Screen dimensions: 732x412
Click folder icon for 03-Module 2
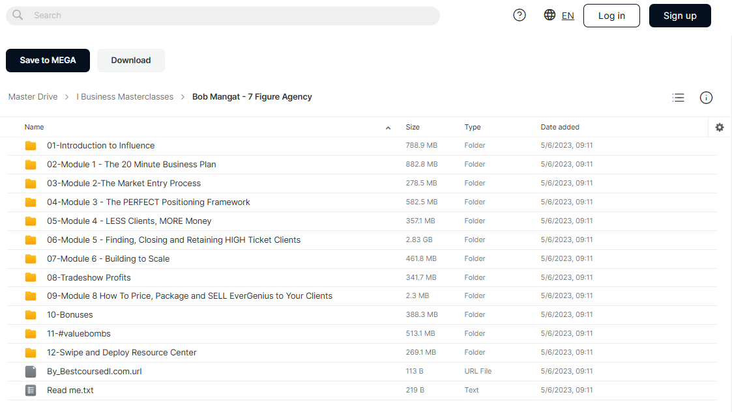click(31, 184)
